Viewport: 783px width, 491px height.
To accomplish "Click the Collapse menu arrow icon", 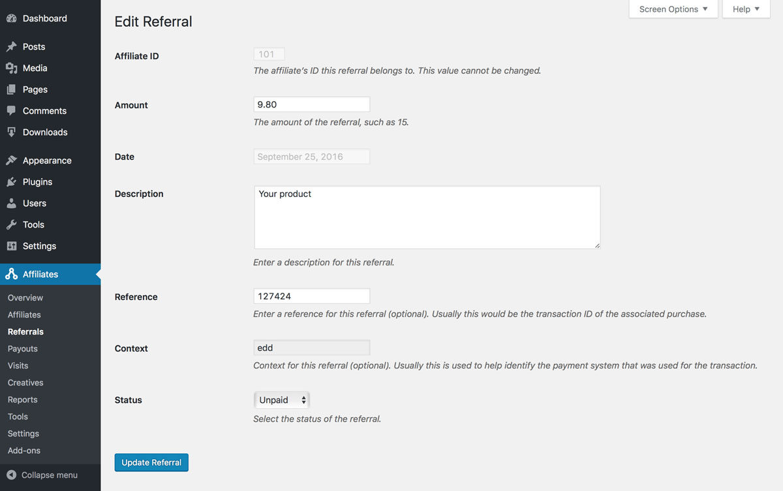I will click(x=11, y=475).
